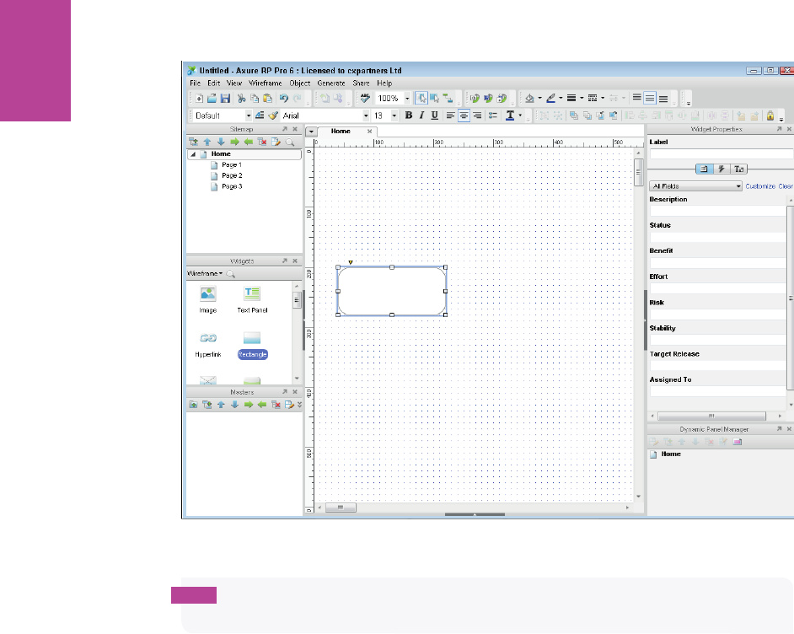Expand the Wireframe library dropdown

pos(205,273)
